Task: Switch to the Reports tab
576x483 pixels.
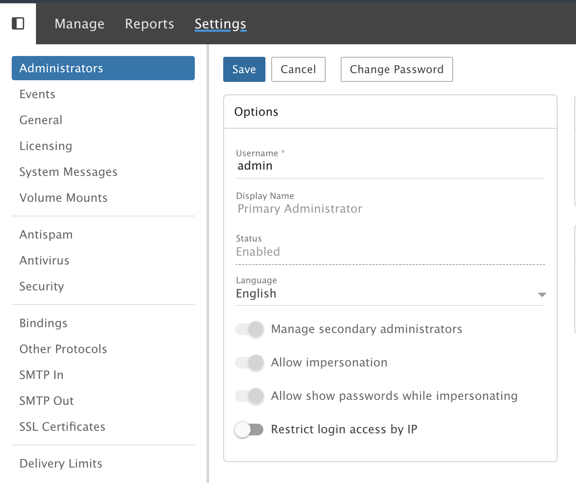Action: point(149,24)
